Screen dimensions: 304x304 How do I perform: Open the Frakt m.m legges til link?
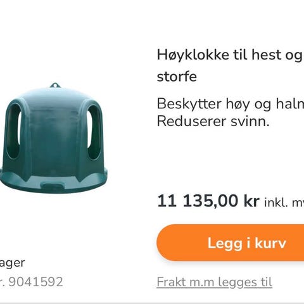pos(215,282)
